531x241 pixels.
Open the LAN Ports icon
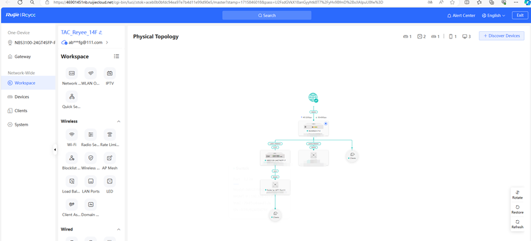tap(90, 181)
